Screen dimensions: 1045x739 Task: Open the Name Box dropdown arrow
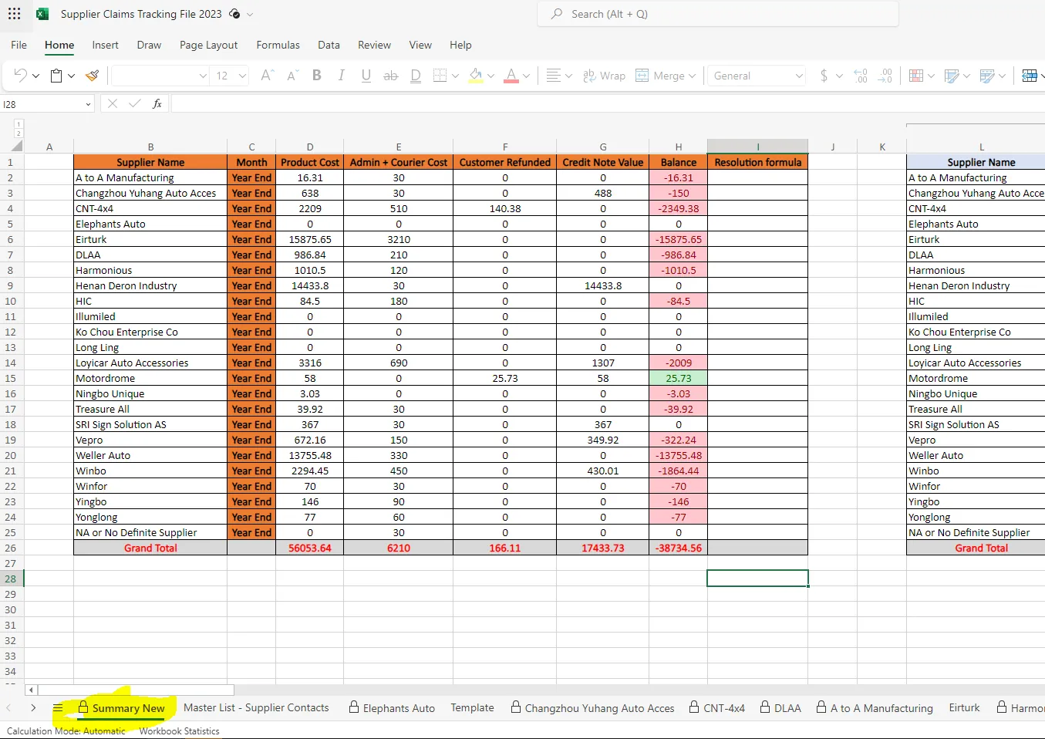pyautogui.click(x=88, y=104)
